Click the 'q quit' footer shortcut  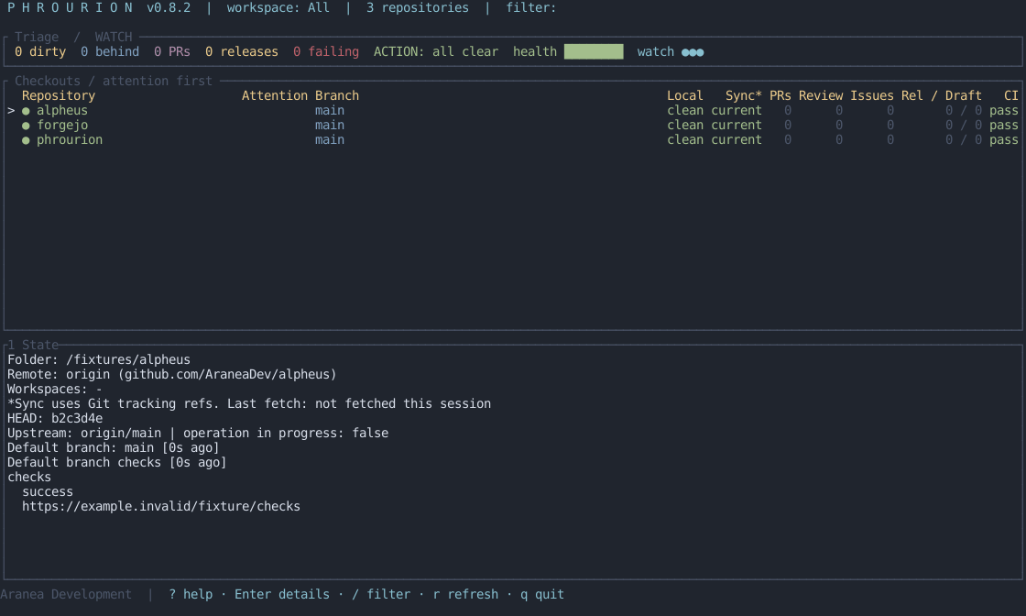(x=541, y=594)
